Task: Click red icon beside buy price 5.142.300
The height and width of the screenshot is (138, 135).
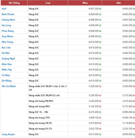Action: [x=100, y=107]
